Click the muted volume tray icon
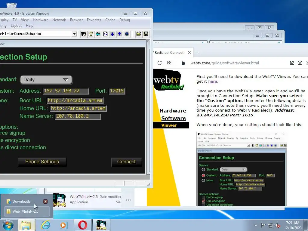 [278, 225]
